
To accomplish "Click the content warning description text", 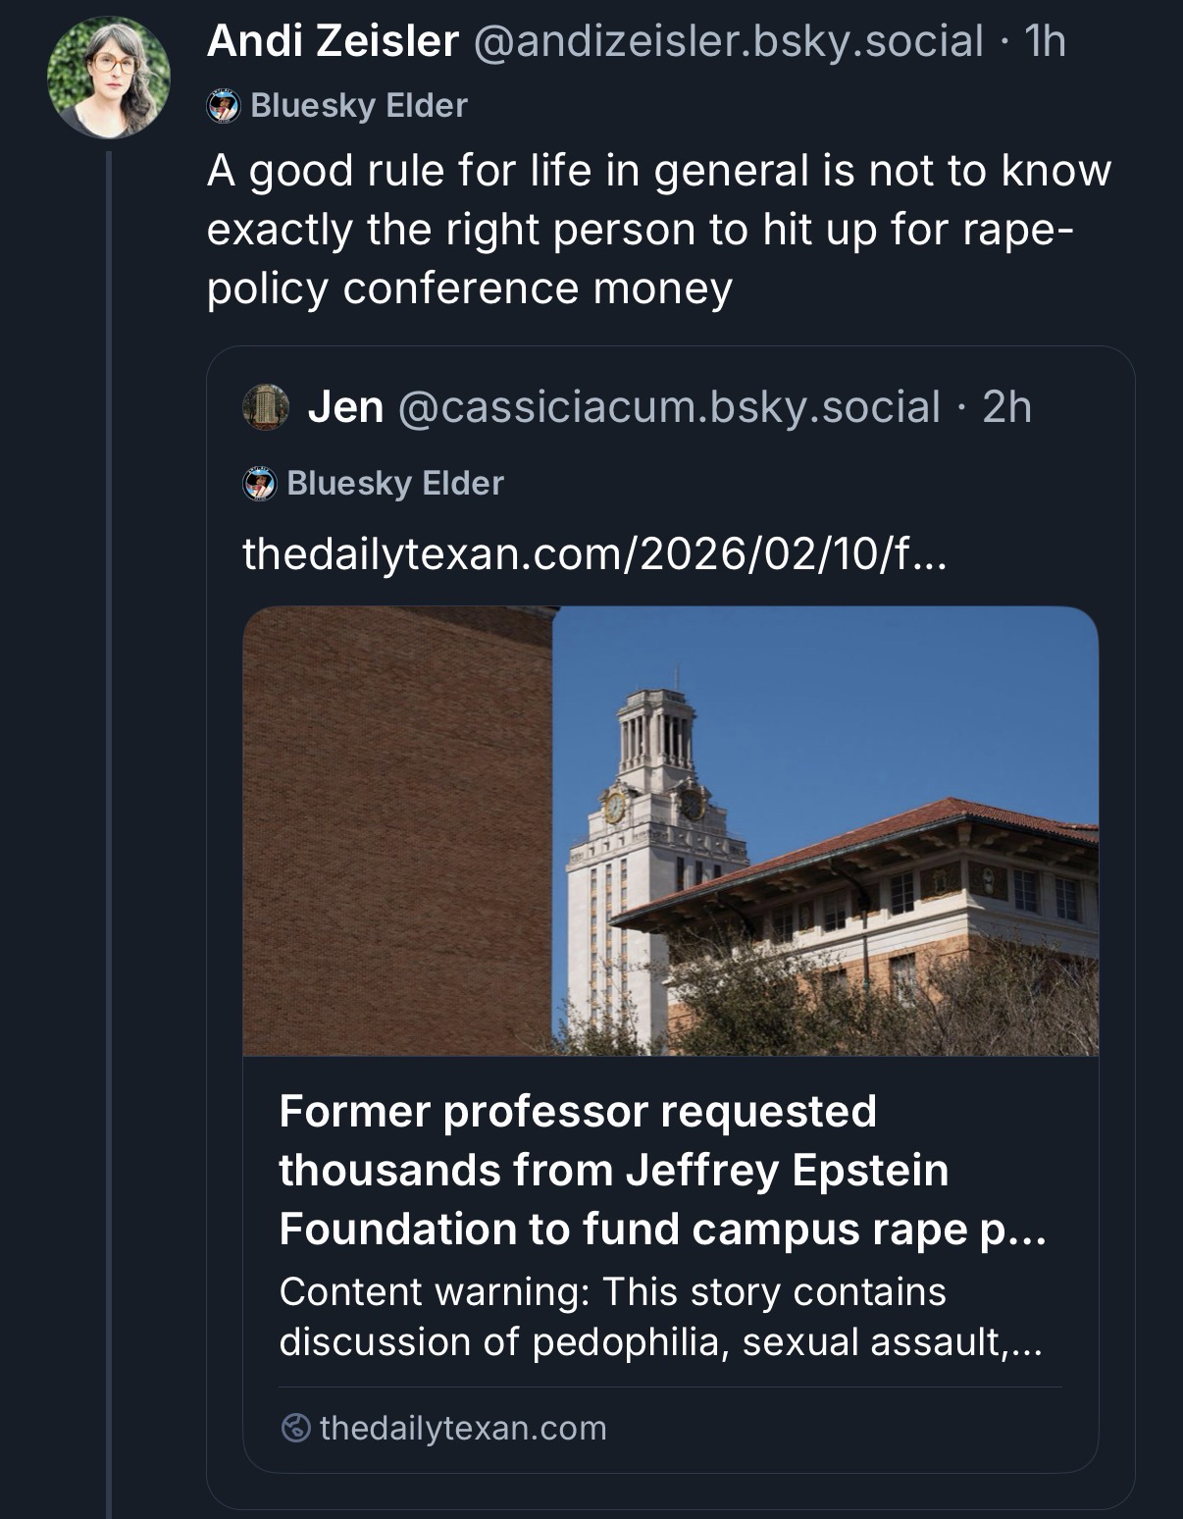I will (x=660, y=1317).
